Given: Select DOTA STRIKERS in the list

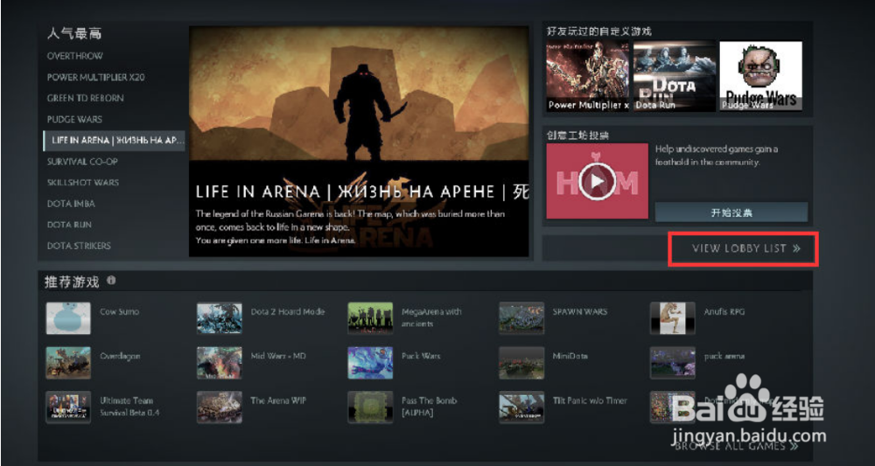Looking at the screenshot, I should coord(79,246).
